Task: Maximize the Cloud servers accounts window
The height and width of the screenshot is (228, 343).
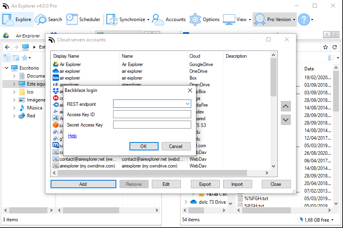Action: [x=269, y=39]
